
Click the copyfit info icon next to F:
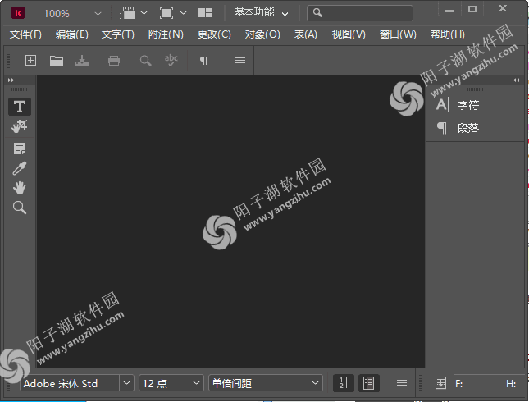pyautogui.click(x=440, y=383)
